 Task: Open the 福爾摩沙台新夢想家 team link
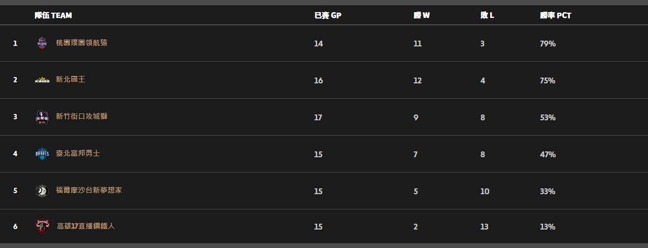[89, 190]
